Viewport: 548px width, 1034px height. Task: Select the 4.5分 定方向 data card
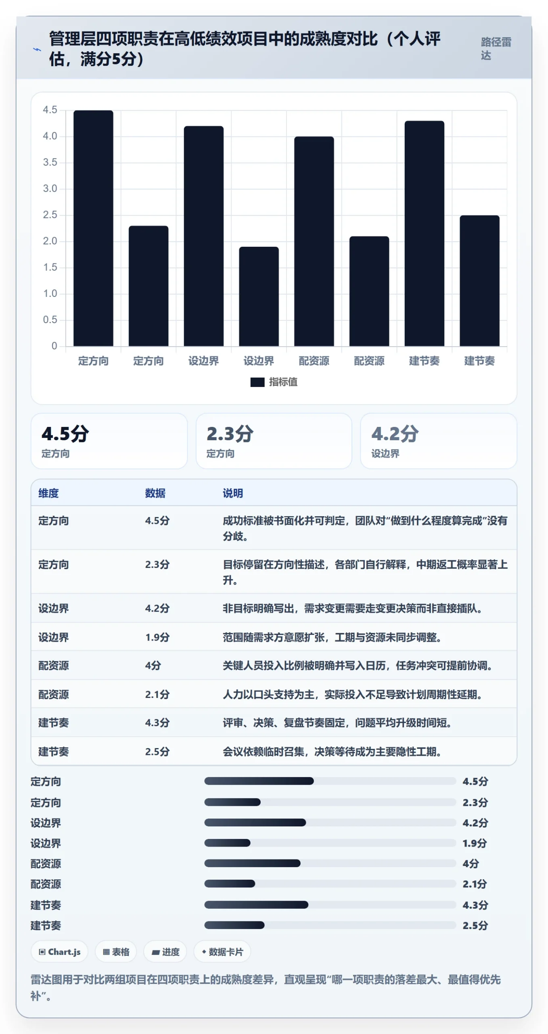(109, 441)
